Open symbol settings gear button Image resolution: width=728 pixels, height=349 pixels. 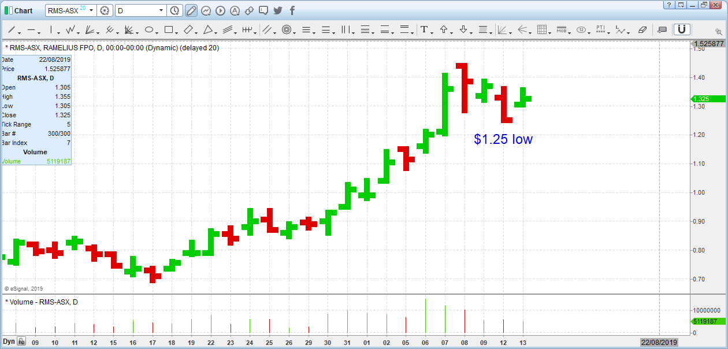click(105, 10)
